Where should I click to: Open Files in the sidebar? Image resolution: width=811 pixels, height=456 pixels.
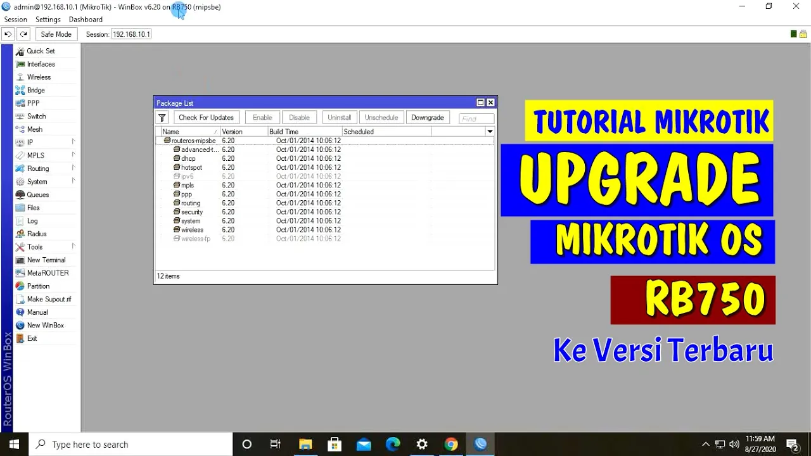tap(33, 208)
